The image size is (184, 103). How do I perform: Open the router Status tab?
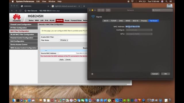coord(31,20)
